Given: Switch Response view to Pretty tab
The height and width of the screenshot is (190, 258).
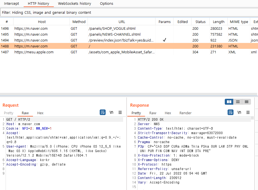Looking at the screenshot, I should point(136,113).
